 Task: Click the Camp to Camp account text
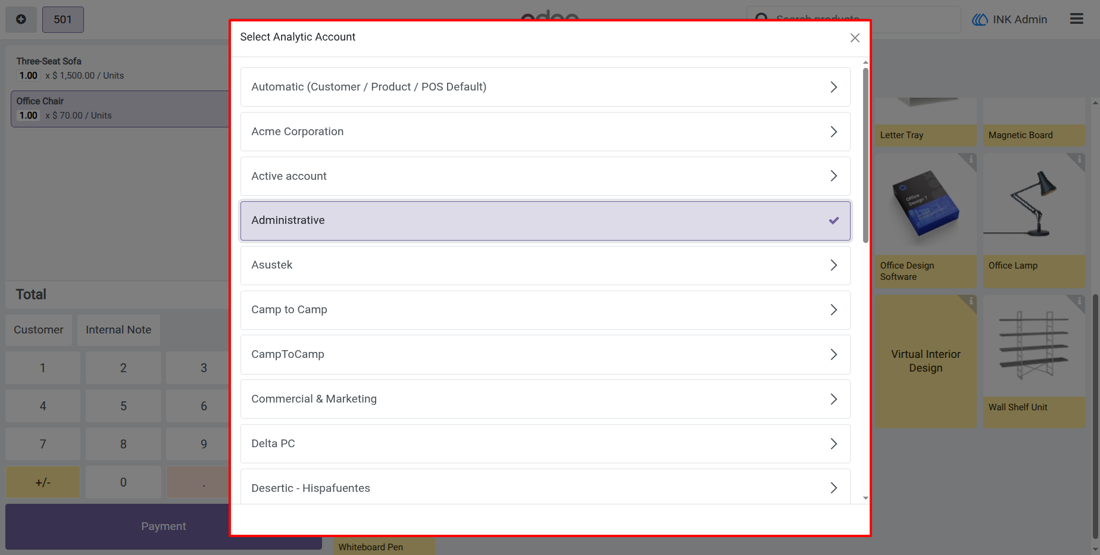point(289,310)
